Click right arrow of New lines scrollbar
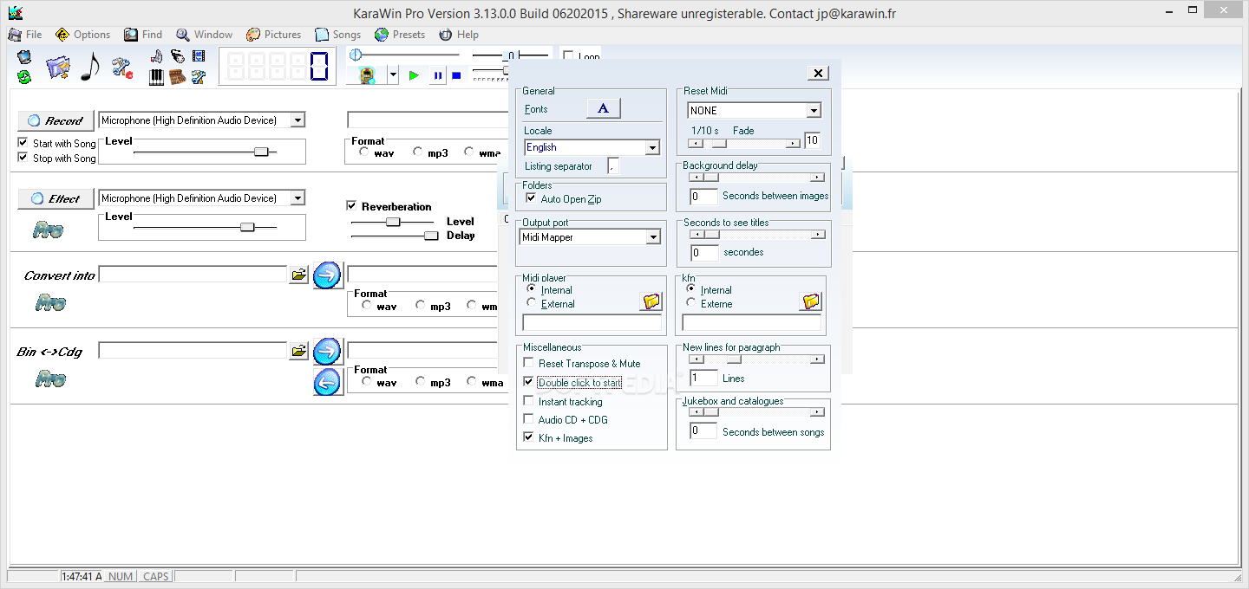 point(817,359)
